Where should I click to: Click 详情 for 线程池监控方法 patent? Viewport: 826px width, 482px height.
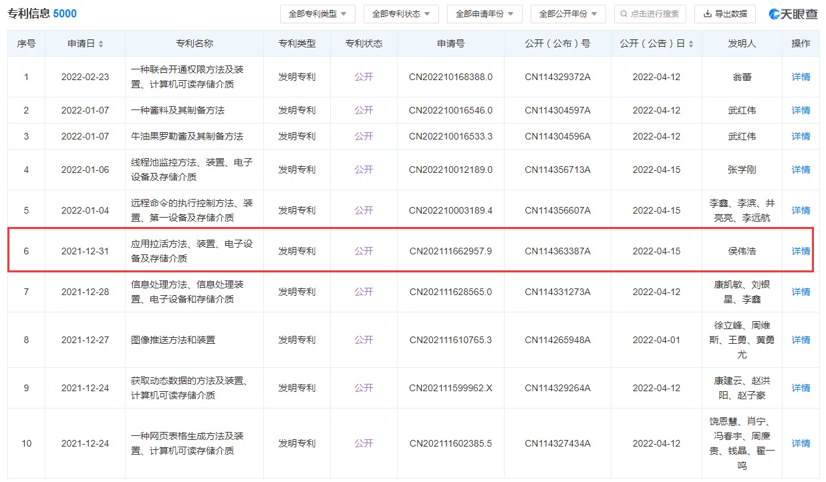click(x=801, y=170)
